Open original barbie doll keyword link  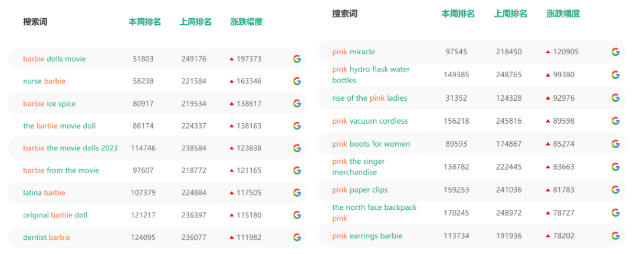(55, 215)
